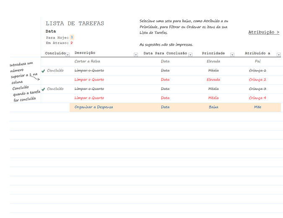283x218 pixels.
Task: Select the Pai assignee cell
Action: click(x=257, y=61)
